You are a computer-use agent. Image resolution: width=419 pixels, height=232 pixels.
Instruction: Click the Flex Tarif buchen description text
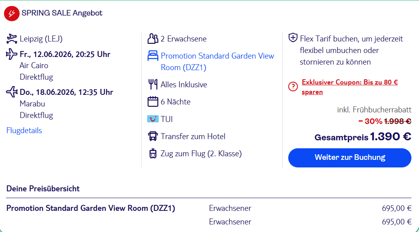(x=351, y=50)
